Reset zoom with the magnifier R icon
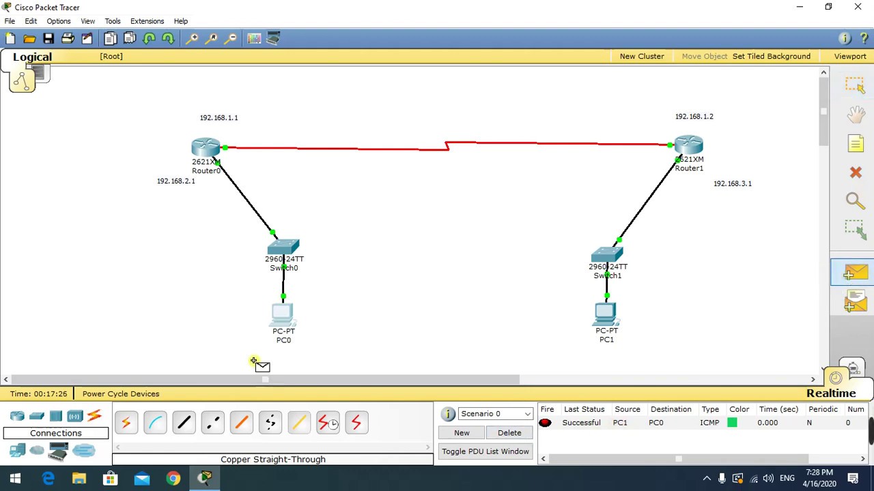 (212, 39)
